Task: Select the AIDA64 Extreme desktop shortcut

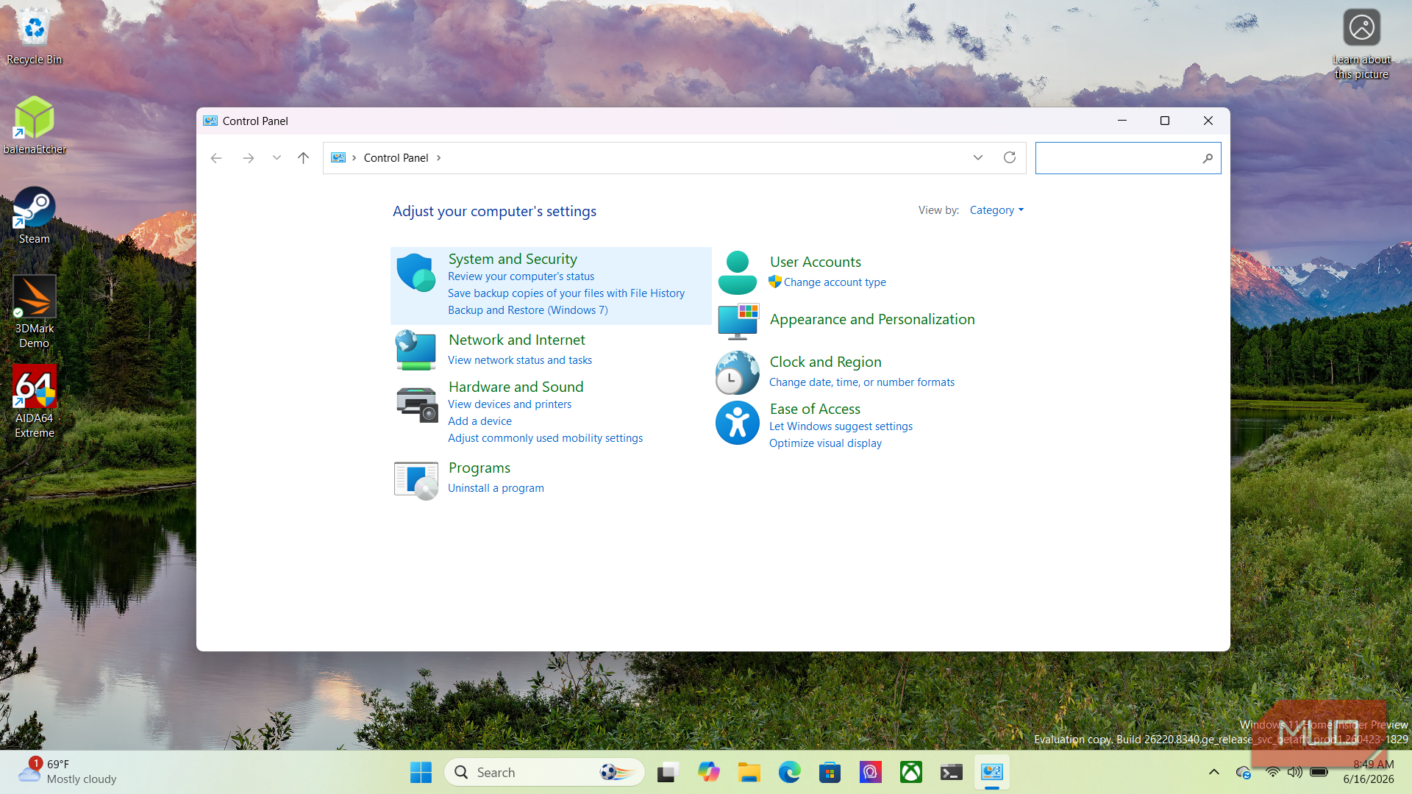Action: pos(34,402)
